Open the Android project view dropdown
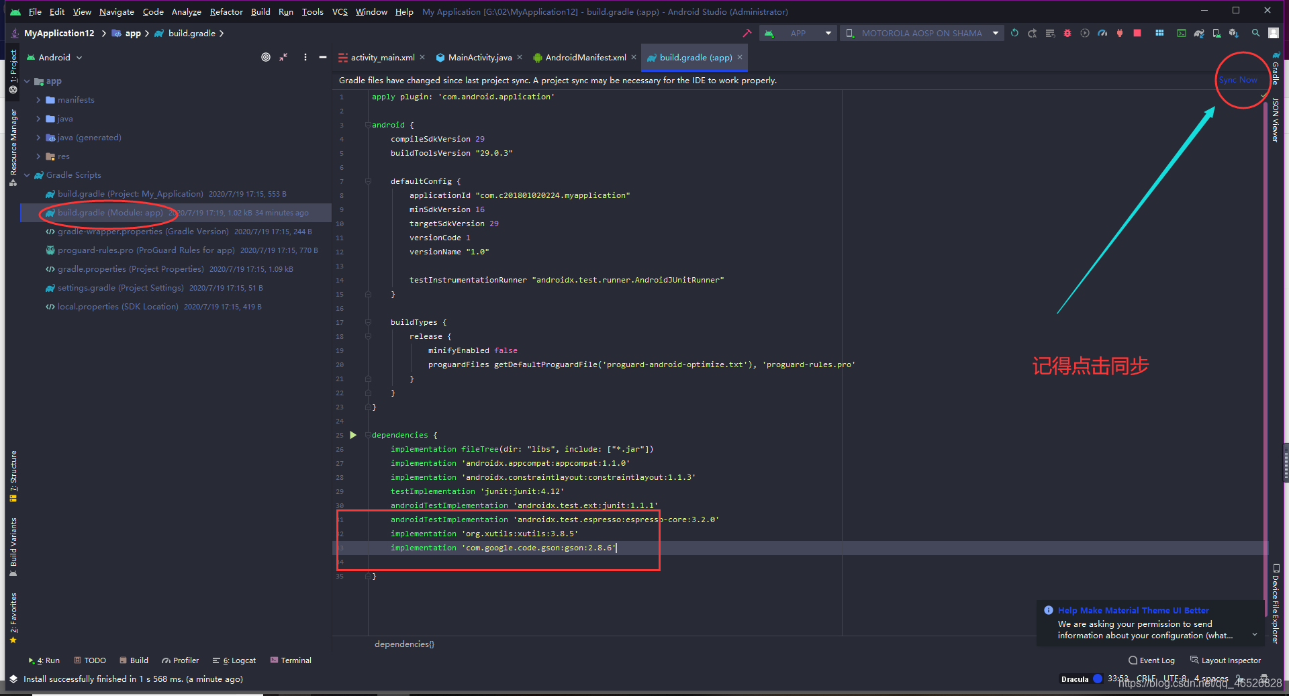 click(x=54, y=57)
